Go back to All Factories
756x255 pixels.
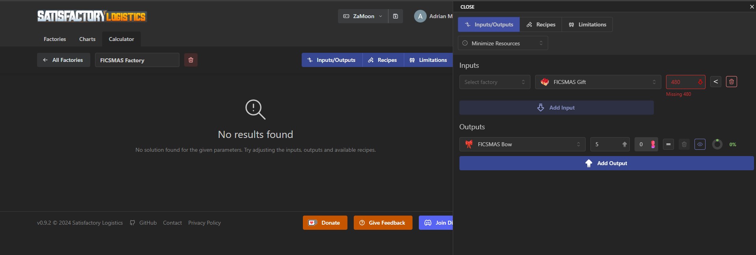coord(63,60)
